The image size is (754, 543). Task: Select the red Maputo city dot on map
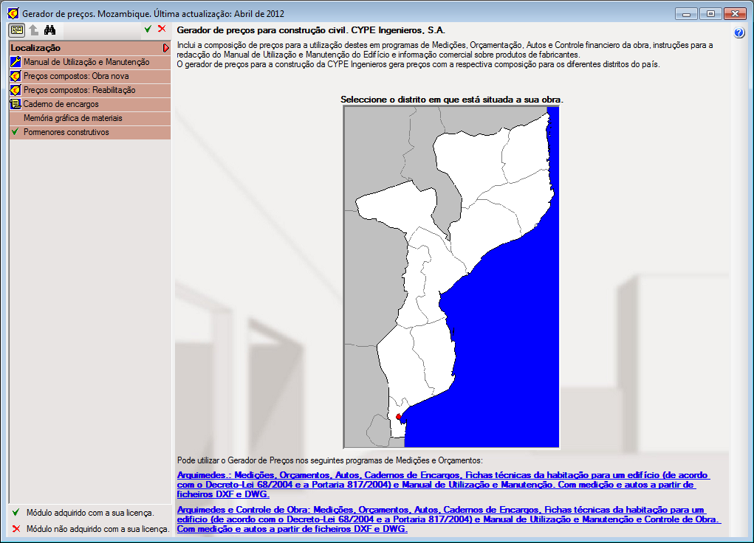398,417
